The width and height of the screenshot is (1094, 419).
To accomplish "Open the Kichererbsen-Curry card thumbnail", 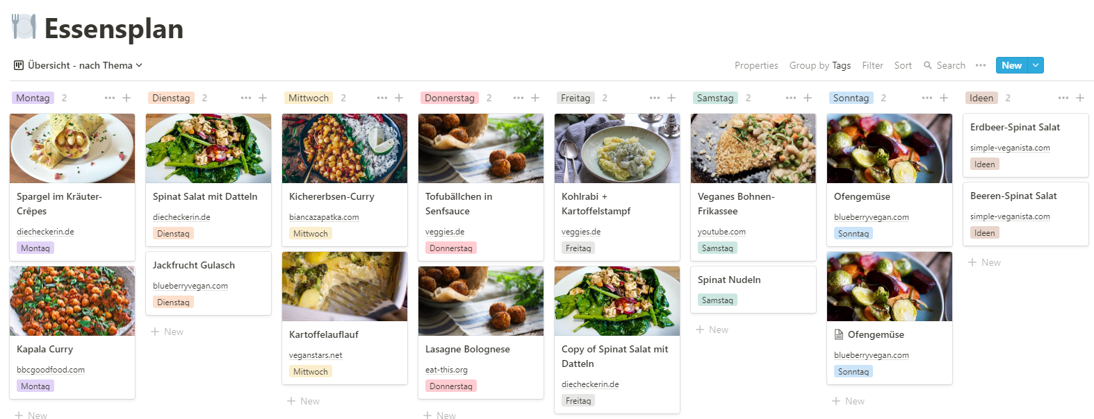I will [345, 148].
